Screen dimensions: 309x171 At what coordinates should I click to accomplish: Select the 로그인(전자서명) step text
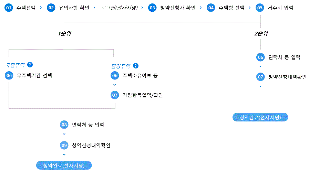pyautogui.click(x=119, y=8)
